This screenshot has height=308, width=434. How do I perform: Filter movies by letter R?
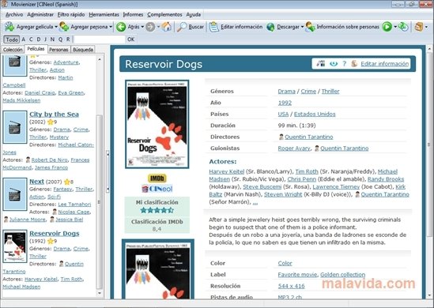(x=68, y=39)
